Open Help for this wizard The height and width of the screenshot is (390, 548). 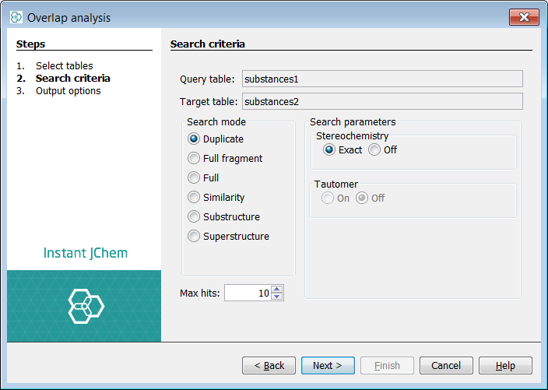pyautogui.click(x=505, y=365)
